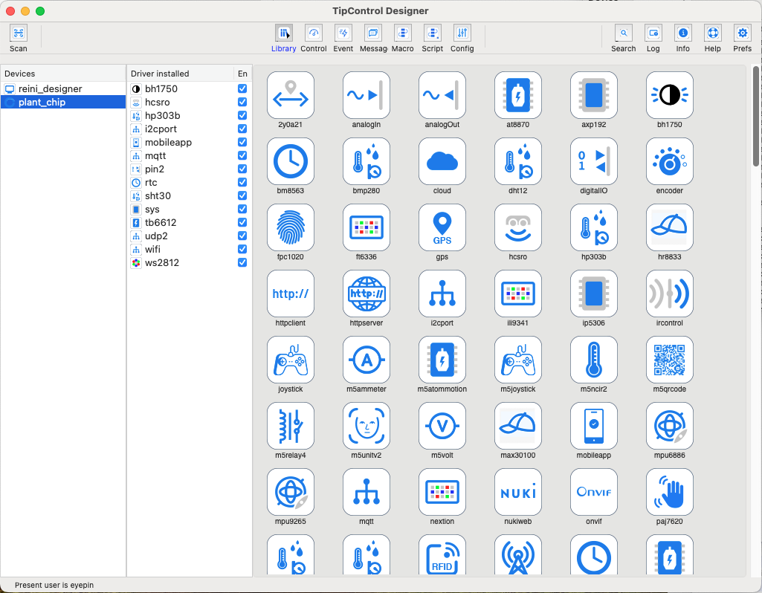762x593 pixels.
Task: Select the tb6612 installed driver row
Action: click(x=161, y=223)
